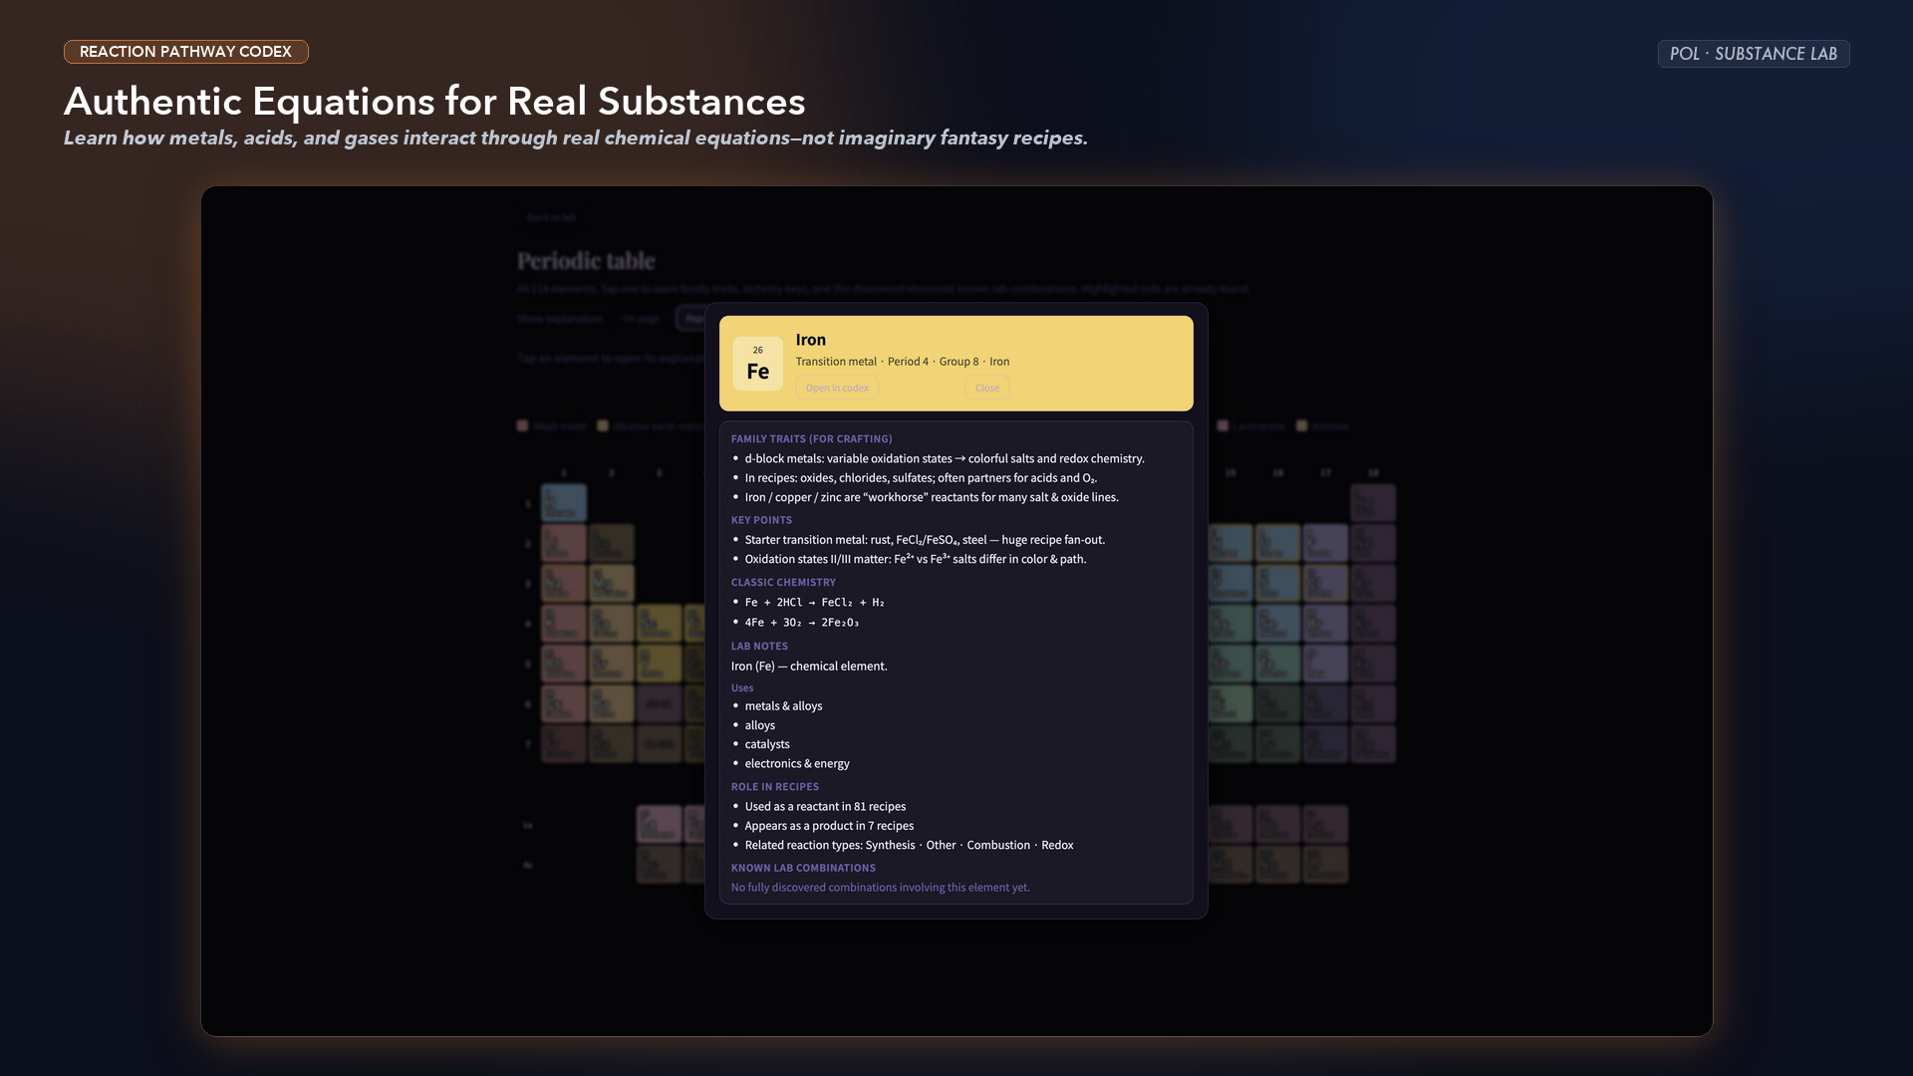The width and height of the screenshot is (1913, 1076).
Task: Click the Show explanation label
Action: coord(560,319)
